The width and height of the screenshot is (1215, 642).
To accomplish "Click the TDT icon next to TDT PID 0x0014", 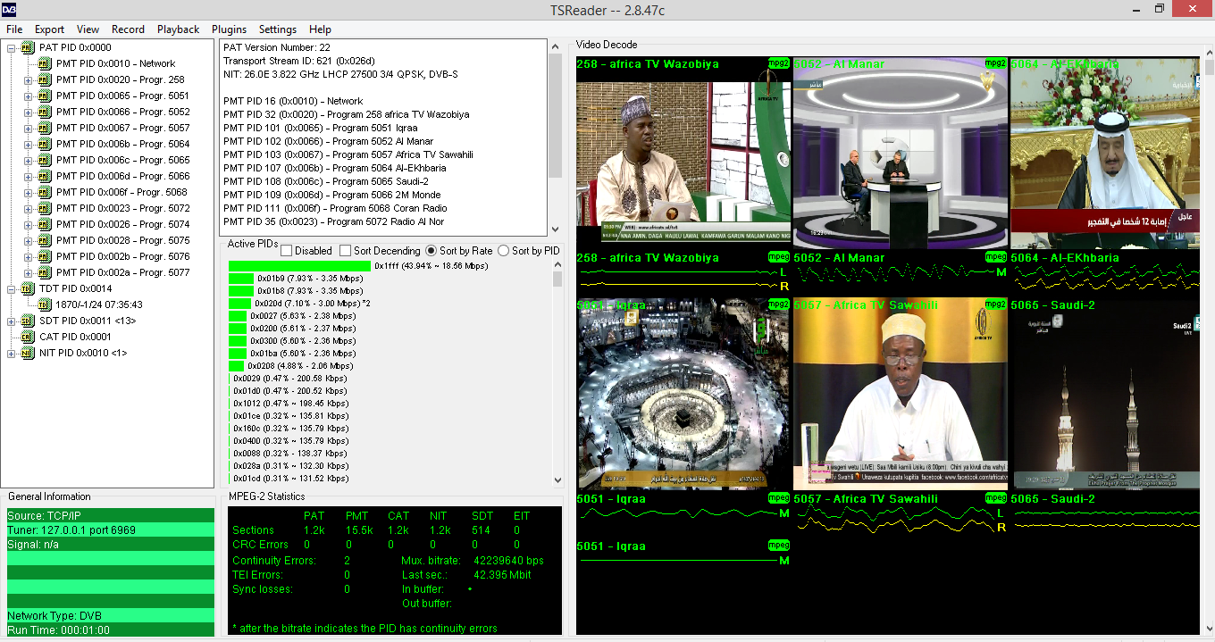I will 27,288.
